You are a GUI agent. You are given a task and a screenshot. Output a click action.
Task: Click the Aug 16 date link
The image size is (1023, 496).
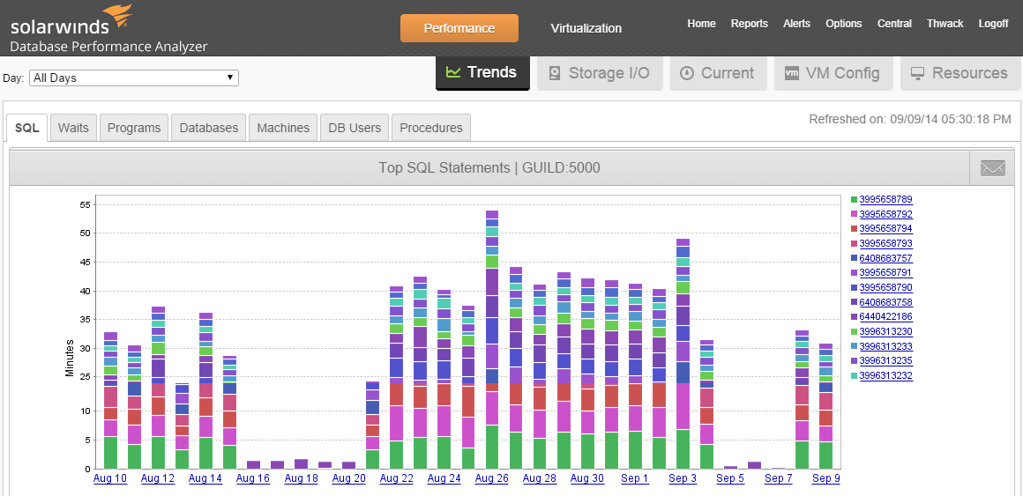[x=253, y=479]
